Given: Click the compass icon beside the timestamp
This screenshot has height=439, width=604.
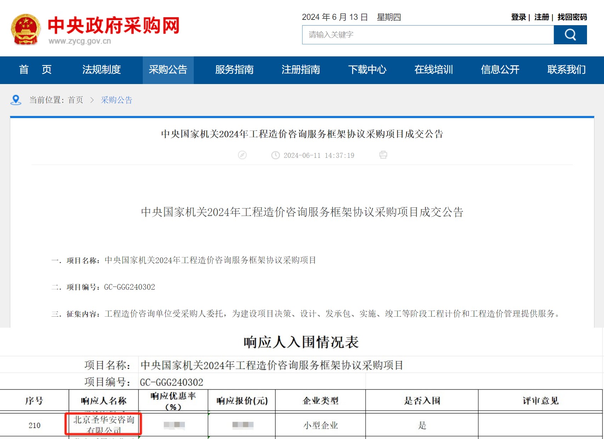Looking at the screenshot, I should [x=242, y=155].
